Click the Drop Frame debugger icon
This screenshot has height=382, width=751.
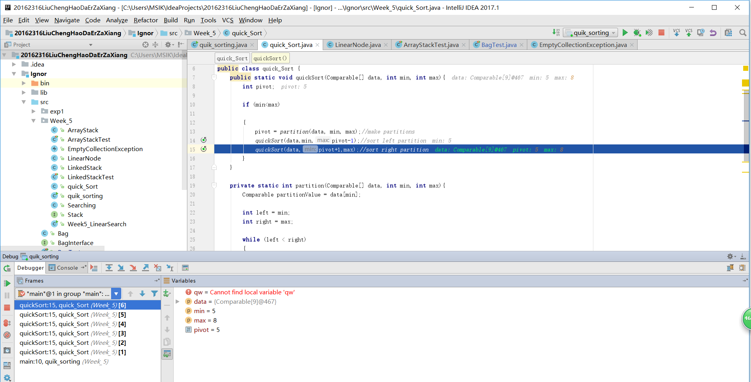(x=158, y=268)
